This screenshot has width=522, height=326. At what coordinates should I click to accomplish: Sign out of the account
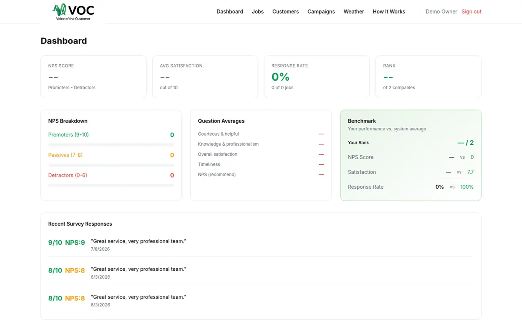472,12
